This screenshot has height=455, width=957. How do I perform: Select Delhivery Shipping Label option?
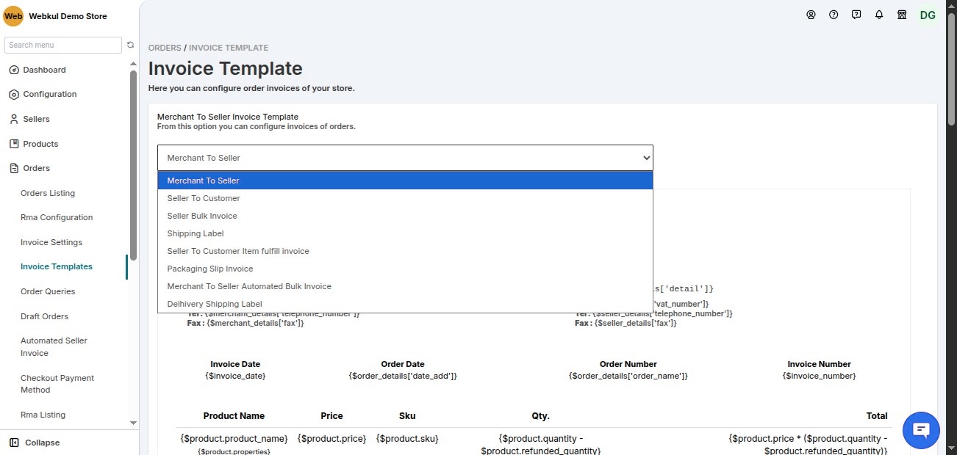tap(405, 304)
